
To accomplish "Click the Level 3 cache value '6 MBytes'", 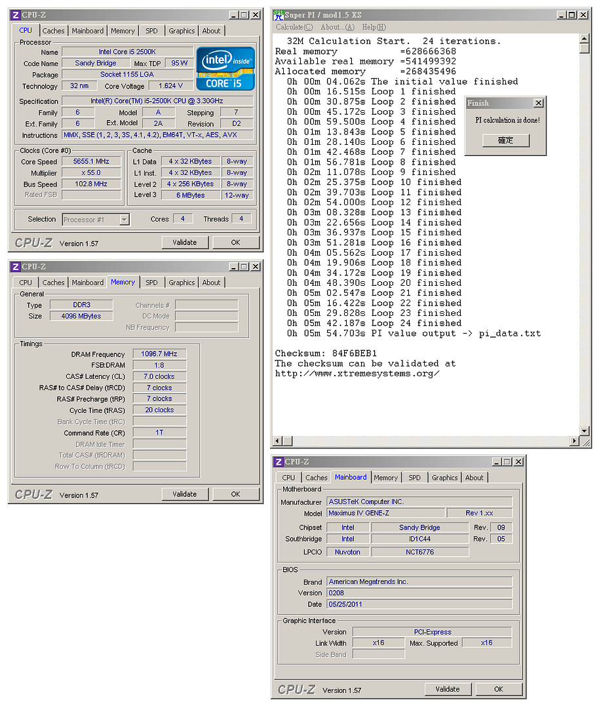I will [x=191, y=195].
